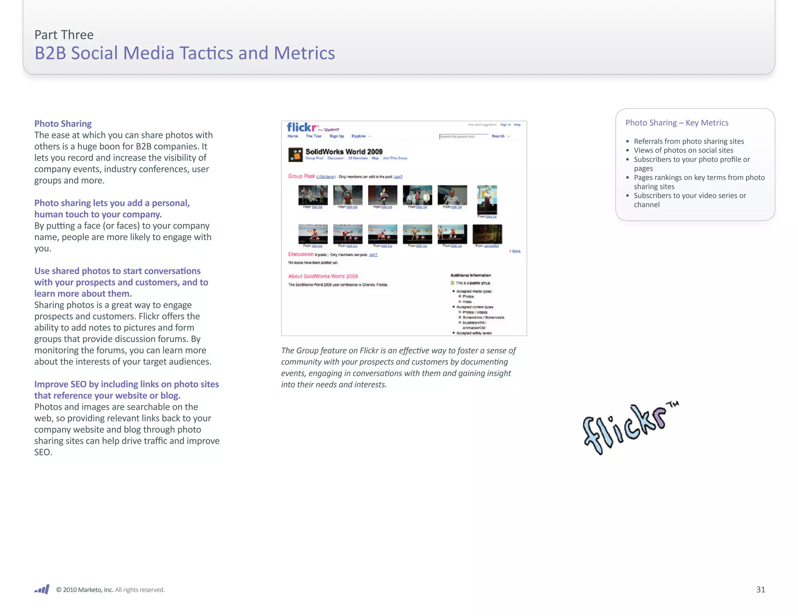The height and width of the screenshot is (616, 798).
Task: Open the dark last thumbnail in second row
Action: point(487,234)
